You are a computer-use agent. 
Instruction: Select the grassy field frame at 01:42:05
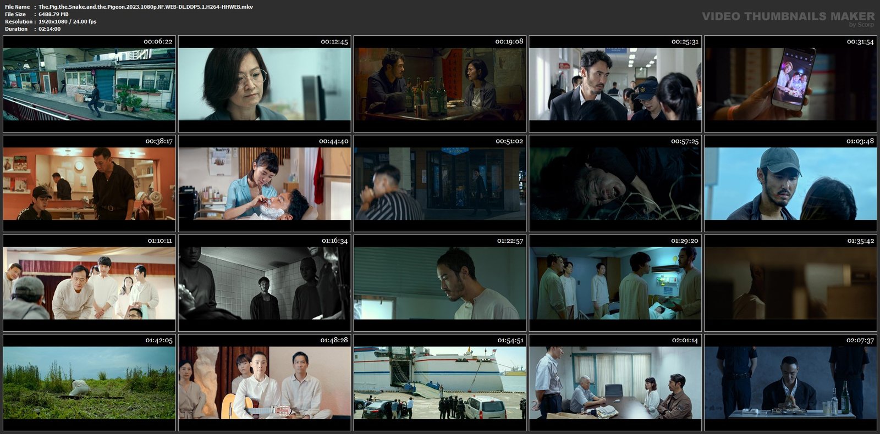tap(89, 382)
